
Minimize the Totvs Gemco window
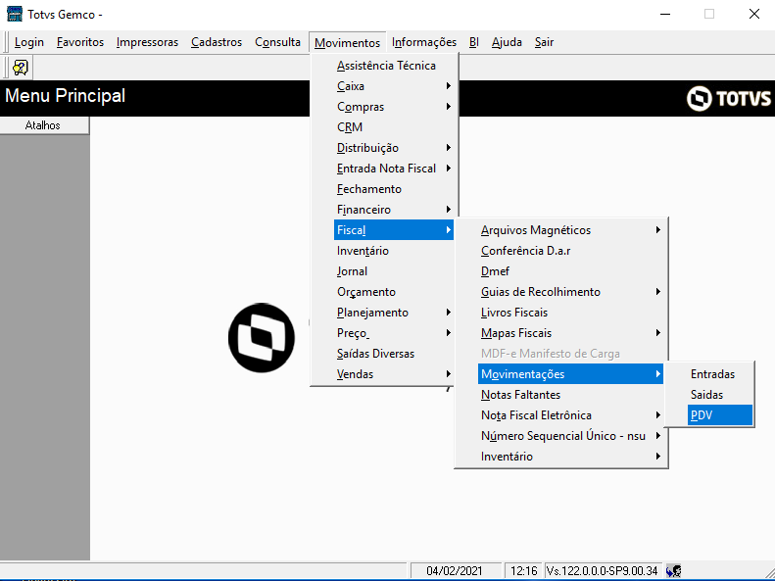[665, 14]
